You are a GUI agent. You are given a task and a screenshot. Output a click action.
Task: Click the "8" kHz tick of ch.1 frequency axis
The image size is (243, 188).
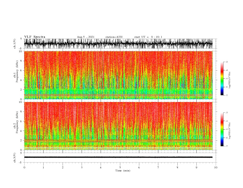21,61
